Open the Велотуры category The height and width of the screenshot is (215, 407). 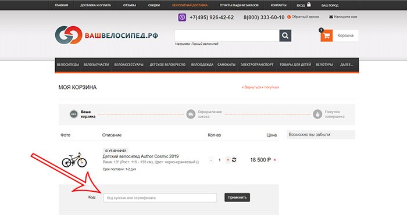[x=324, y=64]
